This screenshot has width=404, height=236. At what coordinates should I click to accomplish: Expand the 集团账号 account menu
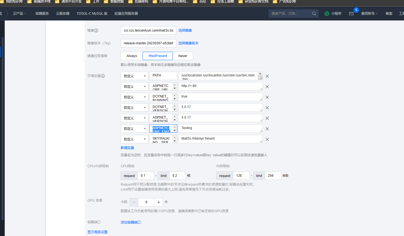tap(370, 14)
